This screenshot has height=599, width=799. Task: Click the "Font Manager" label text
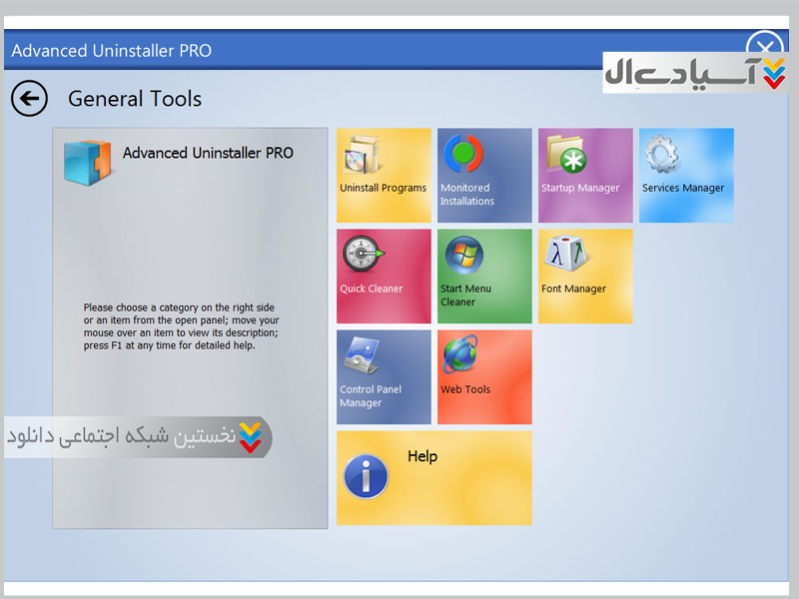[x=573, y=290]
